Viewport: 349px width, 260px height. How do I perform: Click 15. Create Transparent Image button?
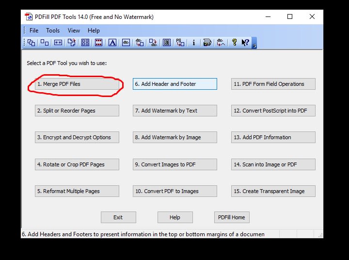click(273, 191)
